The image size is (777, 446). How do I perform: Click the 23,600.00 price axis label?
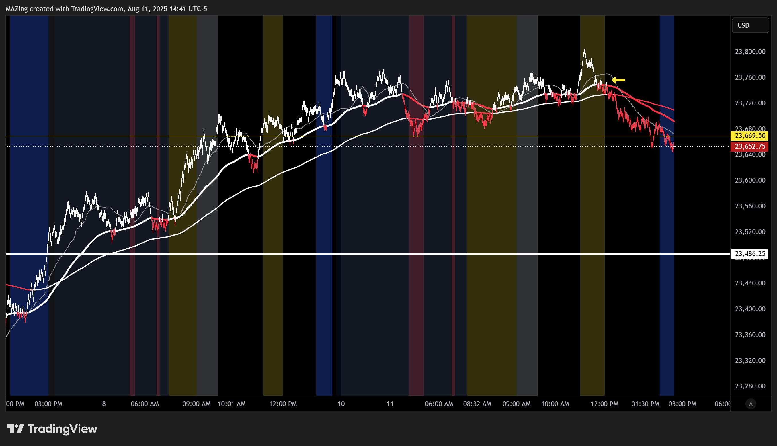tap(750, 180)
